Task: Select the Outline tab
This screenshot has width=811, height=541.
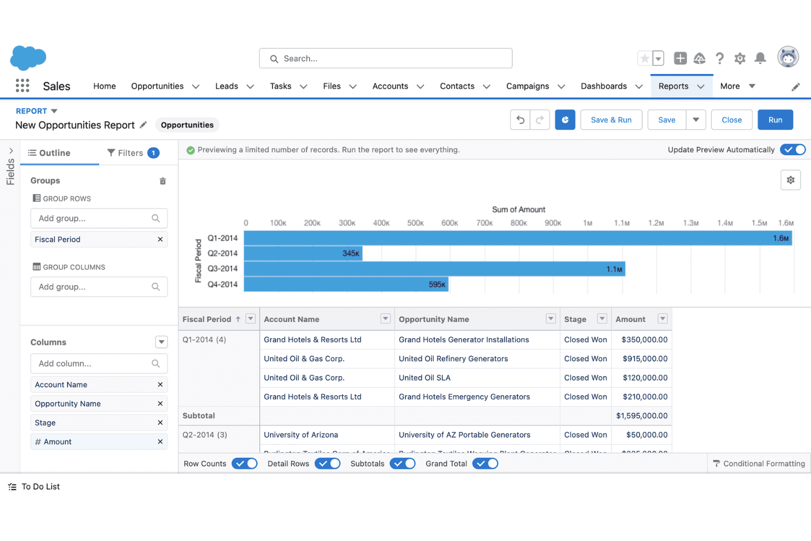Action: [x=49, y=153]
